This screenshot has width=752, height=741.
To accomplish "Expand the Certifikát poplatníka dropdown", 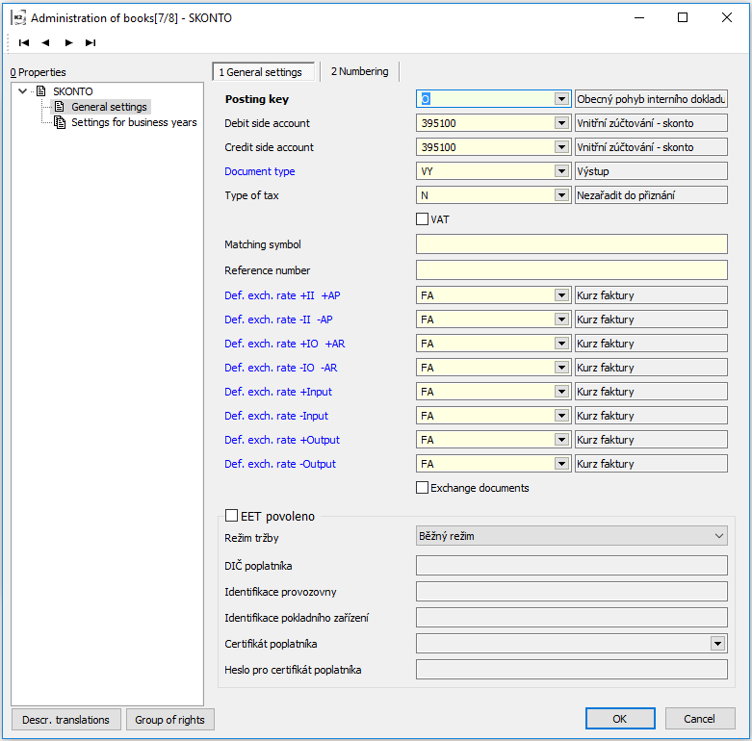I will pos(717,644).
